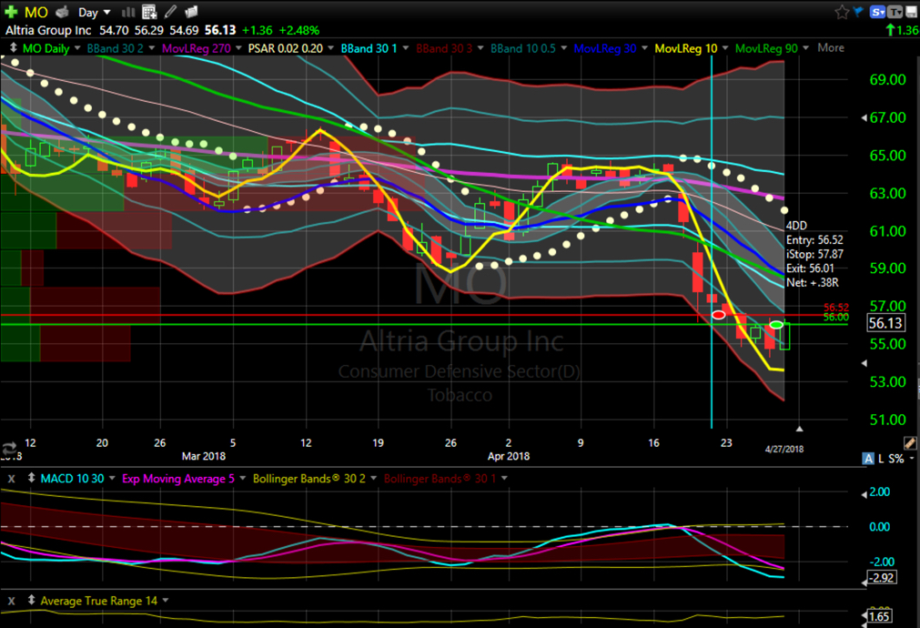Click the resize arrows beside MO Daily
This screenshot has height=628, width=920.
[x=13, y=48]
